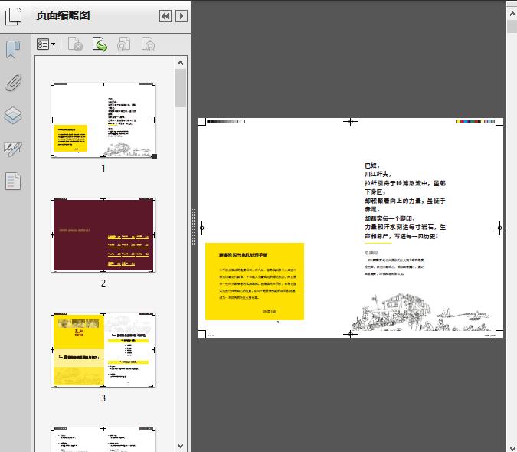Click thumbnail panel scroll-down arrow

[180, 446]
